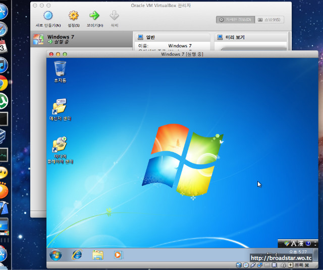
Task: Click the 漢 Hanja conversion language bar button
Action: pos(301,244)
